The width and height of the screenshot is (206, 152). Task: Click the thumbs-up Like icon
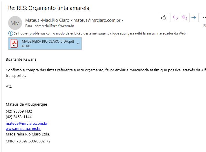click(164, 18)
